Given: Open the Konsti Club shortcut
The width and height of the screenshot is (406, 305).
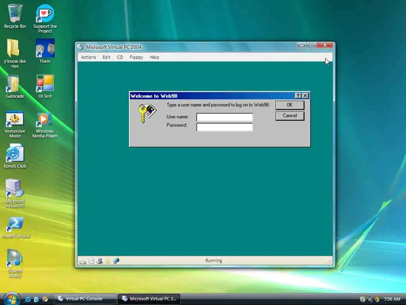Looking at the screenshot, I should pyautogui.click(x=15, y=156).
